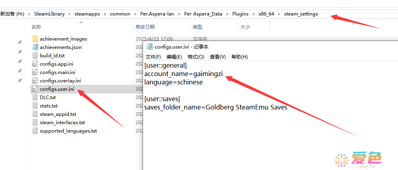Place the cursor in the language=schinese line
This screenshot has height=170, width=398.
(173, 82)
